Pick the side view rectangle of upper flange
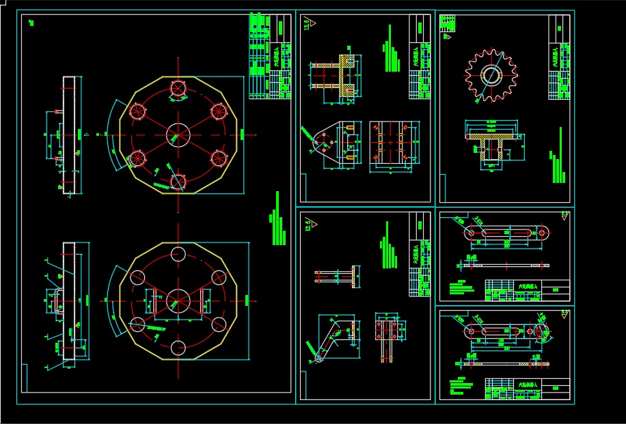The width and height of the screenshot is (626, 424). pyautogui.click(x=68, y=135)
